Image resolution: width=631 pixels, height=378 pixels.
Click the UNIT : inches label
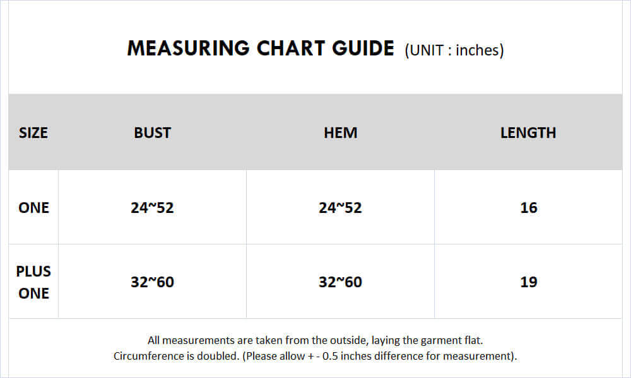454,50
